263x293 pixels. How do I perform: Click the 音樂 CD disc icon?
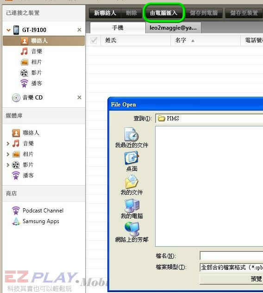16,98
